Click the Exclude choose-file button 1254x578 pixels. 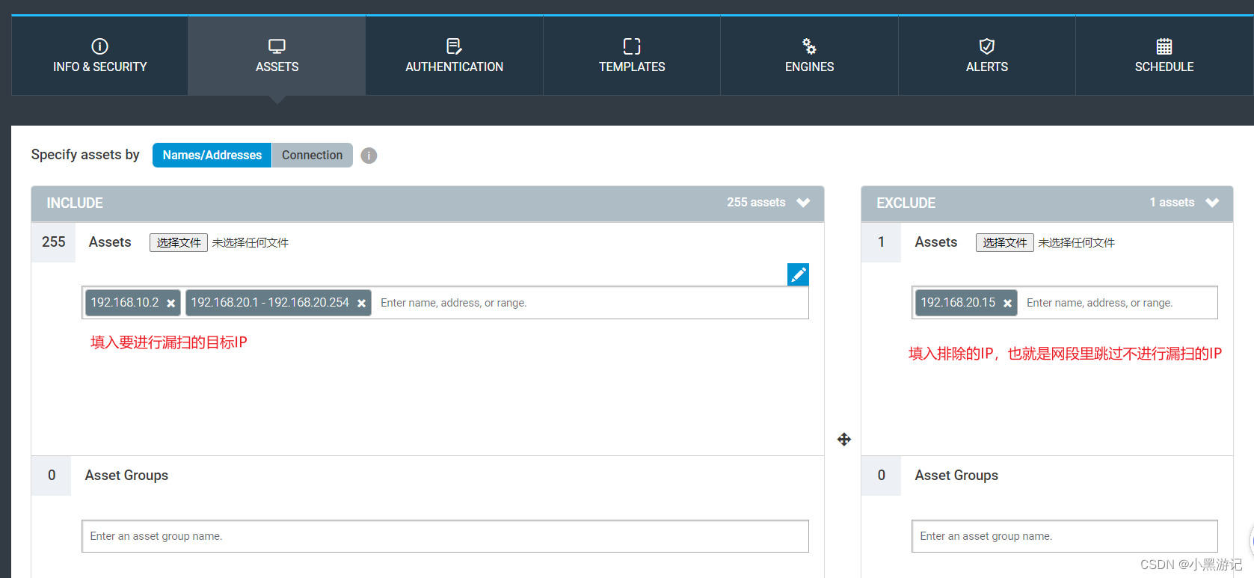point(1004,242)
